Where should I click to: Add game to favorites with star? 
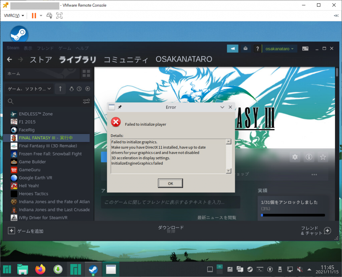(x=323, y=157)
